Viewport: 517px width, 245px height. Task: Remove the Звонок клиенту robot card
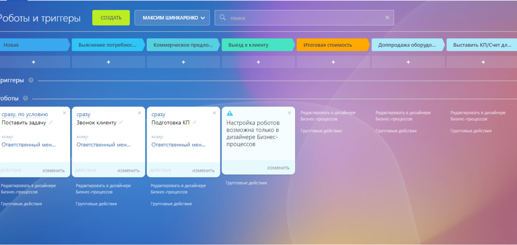[x=139, y=113]
